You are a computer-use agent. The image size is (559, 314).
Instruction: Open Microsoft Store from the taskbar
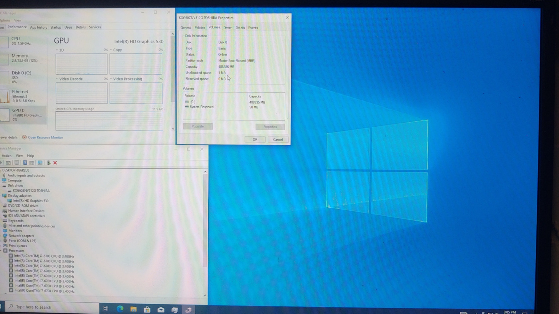(x=147, y=309)
